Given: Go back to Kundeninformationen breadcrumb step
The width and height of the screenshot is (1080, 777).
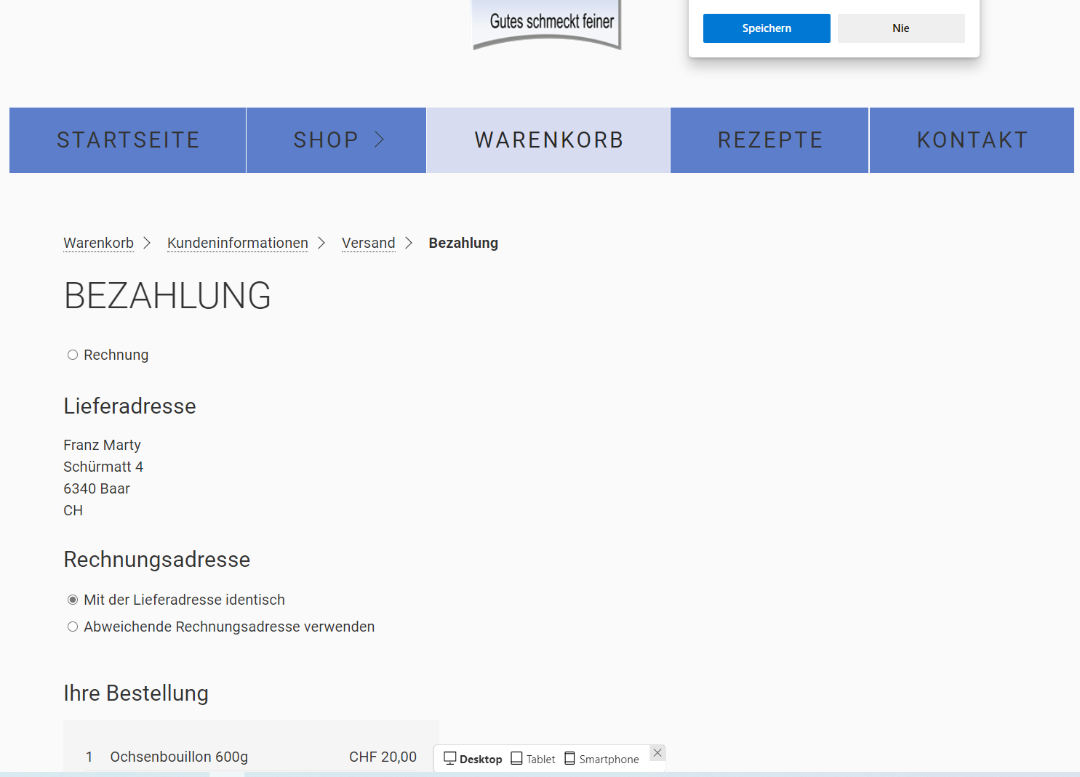Looking at the screenshot, I should coord(238,243).
